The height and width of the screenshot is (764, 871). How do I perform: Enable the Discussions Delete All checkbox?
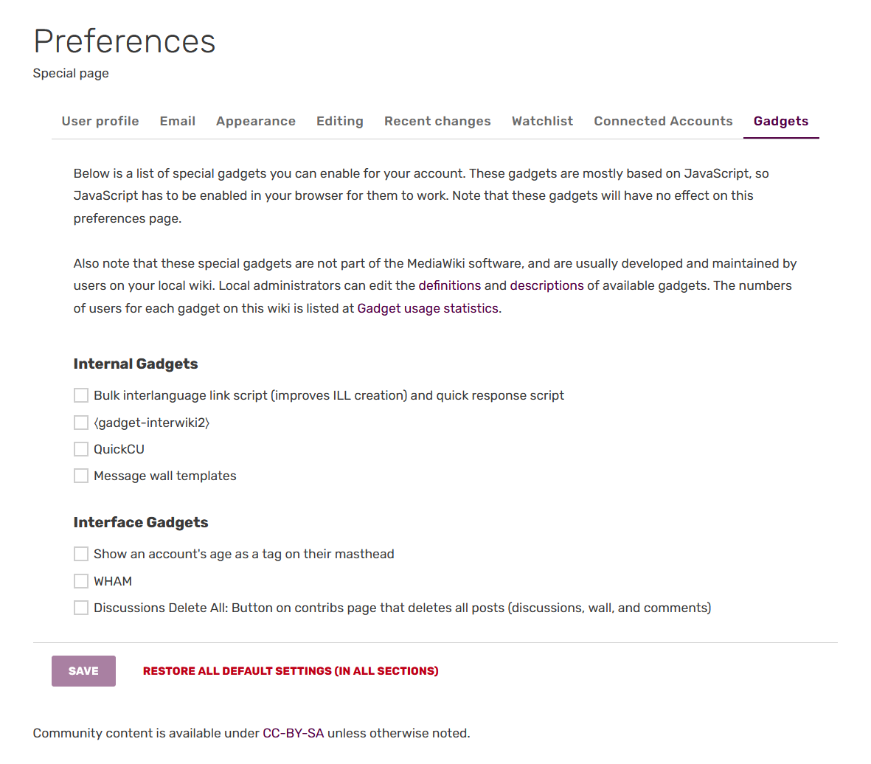click(x=81, y=608)
